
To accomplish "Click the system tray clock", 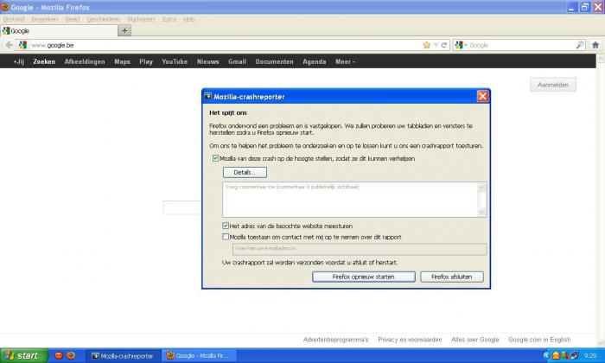I will 590,356.
